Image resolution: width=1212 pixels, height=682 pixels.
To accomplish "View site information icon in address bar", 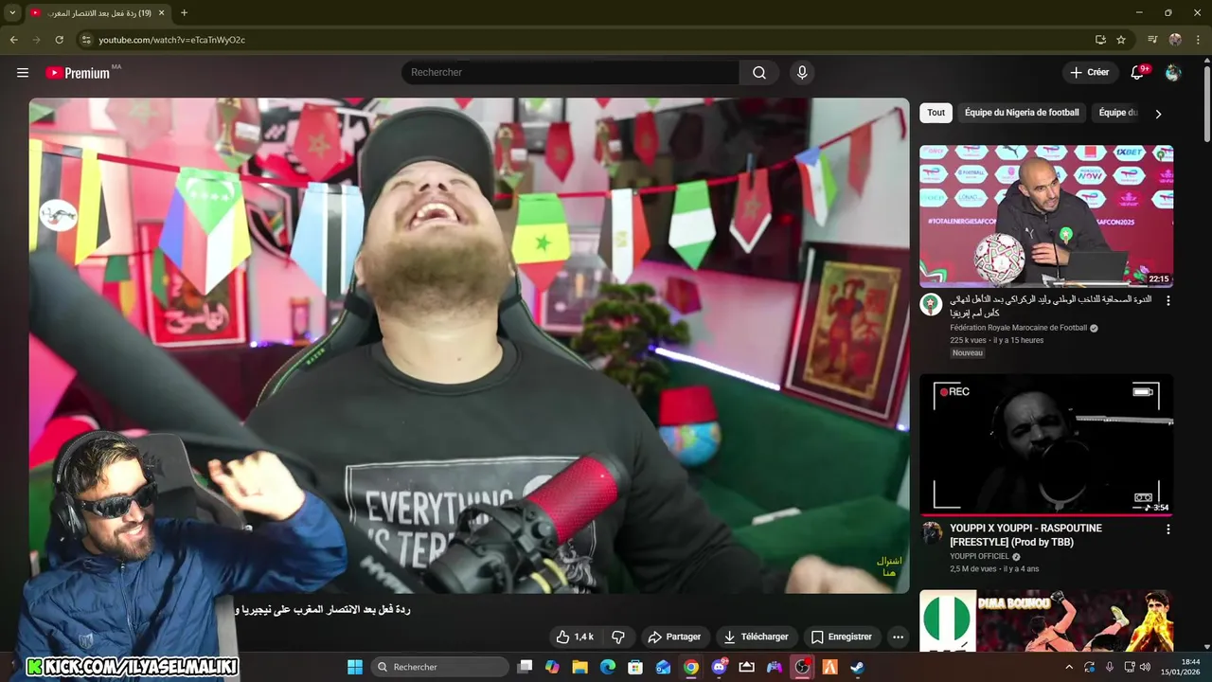I will point(85,40).
